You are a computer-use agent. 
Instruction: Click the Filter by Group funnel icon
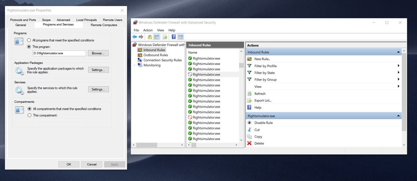click(x=250, y=79)
